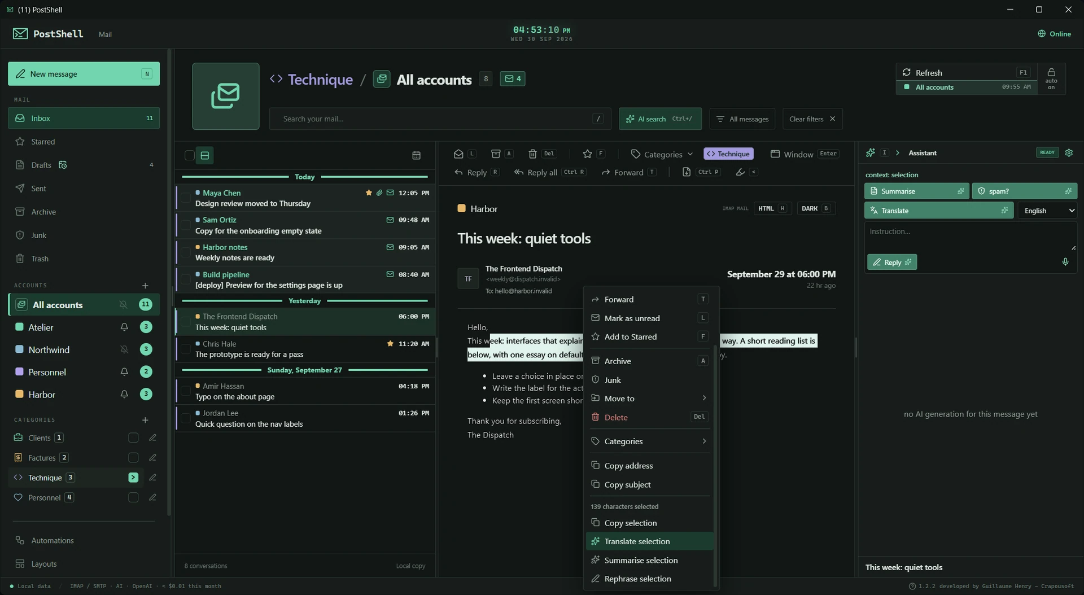The image size is (1084, 595).
Task: Click the calendar icon above message list
Action: point(416,155)
